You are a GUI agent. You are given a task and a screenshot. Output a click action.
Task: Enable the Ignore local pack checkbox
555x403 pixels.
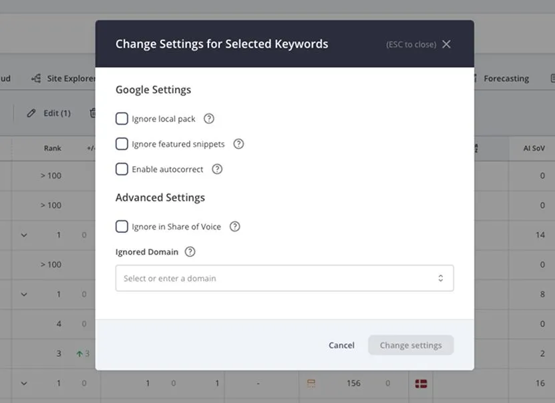[x=122, y=118]
